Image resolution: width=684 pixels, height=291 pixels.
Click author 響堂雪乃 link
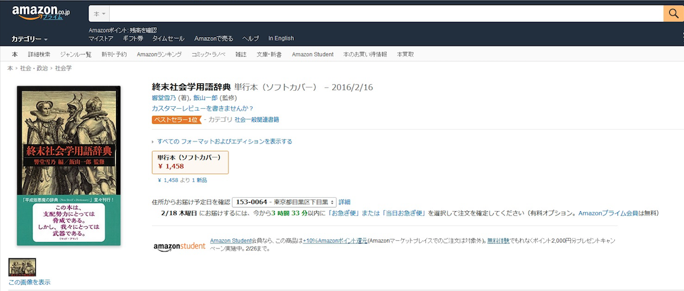click(164, 98)
